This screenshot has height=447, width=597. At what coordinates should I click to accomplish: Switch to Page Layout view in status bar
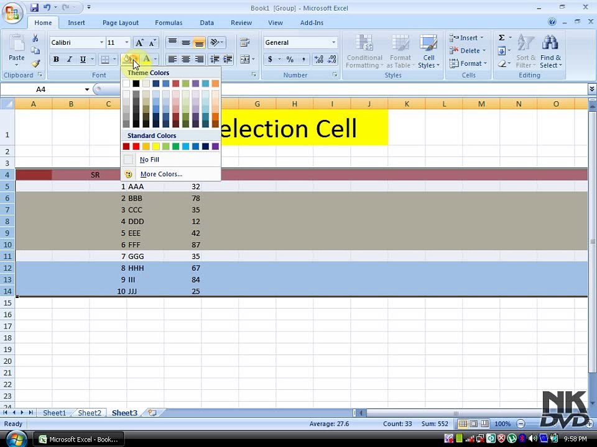473,423
